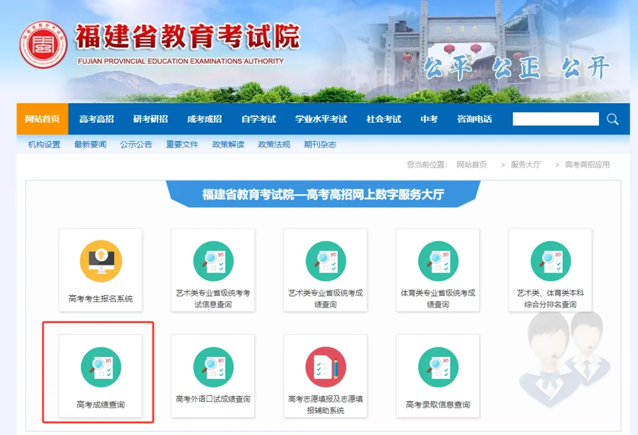Go to 学业水平考试 menu item
Image resolution: width=638 pixels, height=435 pixels.
321,119
